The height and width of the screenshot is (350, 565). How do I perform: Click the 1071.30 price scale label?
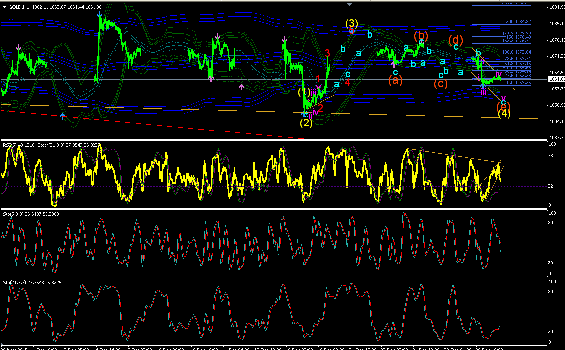[x=557, y=56]
